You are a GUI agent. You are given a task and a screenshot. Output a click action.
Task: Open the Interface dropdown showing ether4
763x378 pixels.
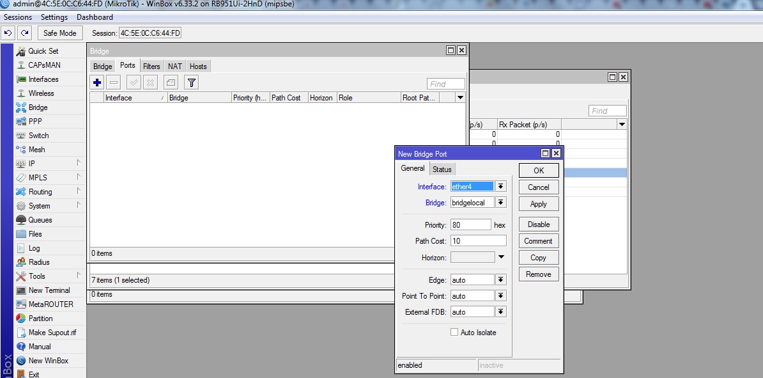(x=501, y=187)
